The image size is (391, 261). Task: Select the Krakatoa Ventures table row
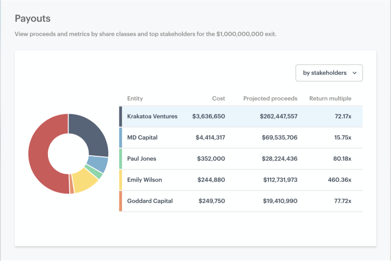click(240, 116)
